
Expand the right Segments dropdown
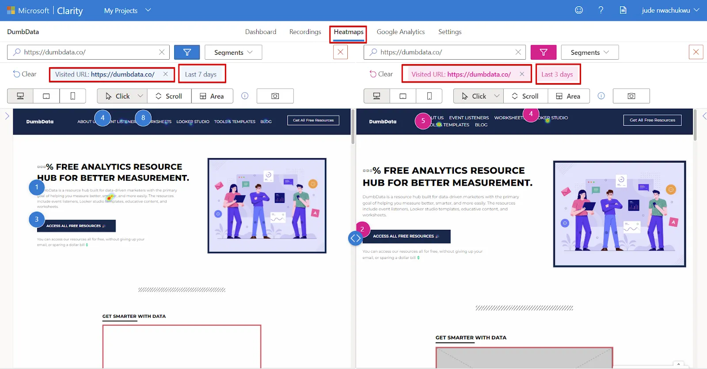[x=590, y=52]
